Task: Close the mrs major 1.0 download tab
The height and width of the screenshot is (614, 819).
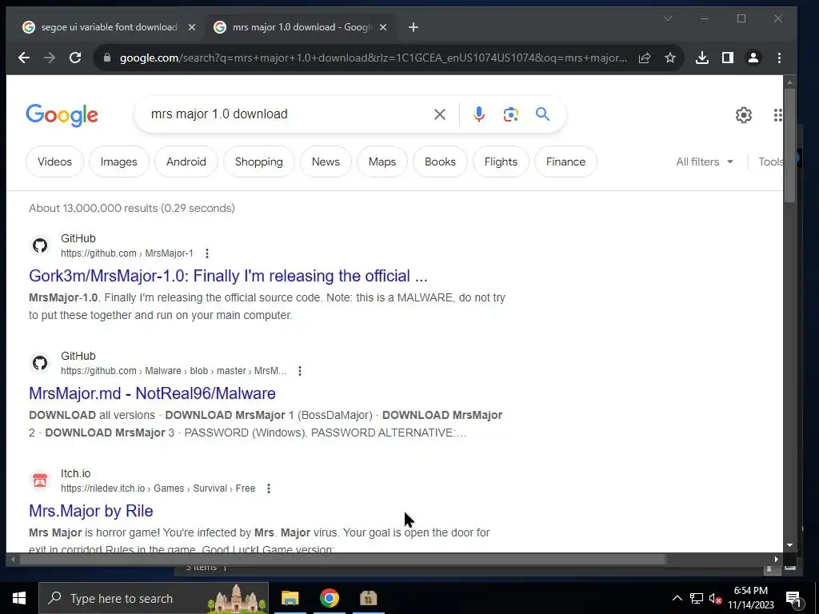Action: pos(383,27)
